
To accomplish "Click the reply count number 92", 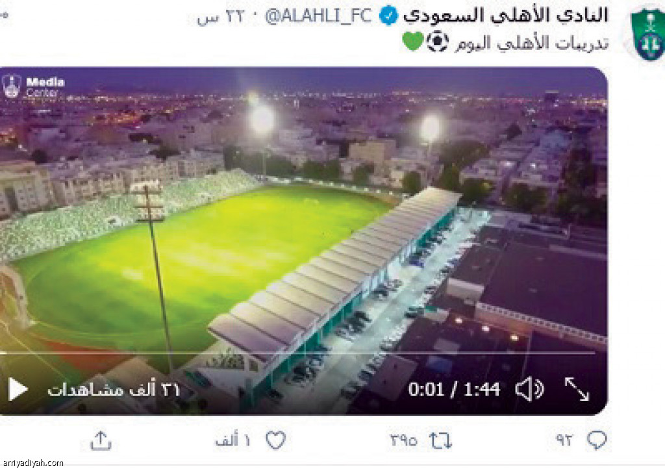I will point(564,440).
